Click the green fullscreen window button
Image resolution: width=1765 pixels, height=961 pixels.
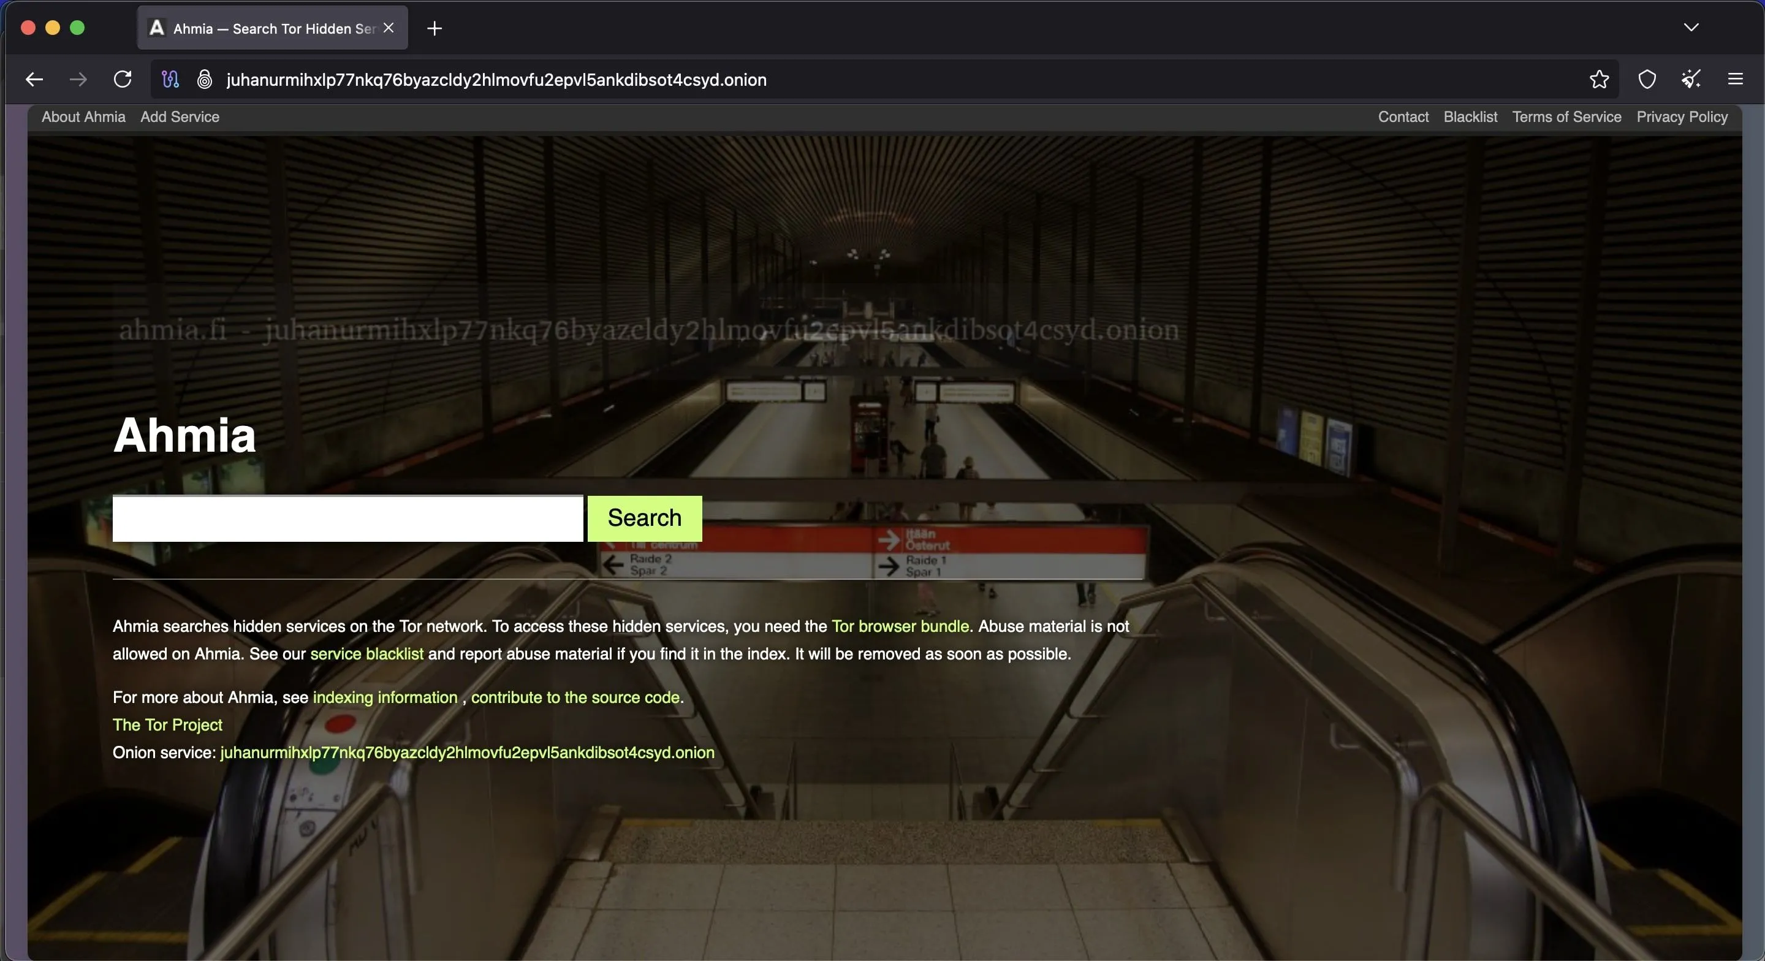pyautogui.click(x=77, y=28)
